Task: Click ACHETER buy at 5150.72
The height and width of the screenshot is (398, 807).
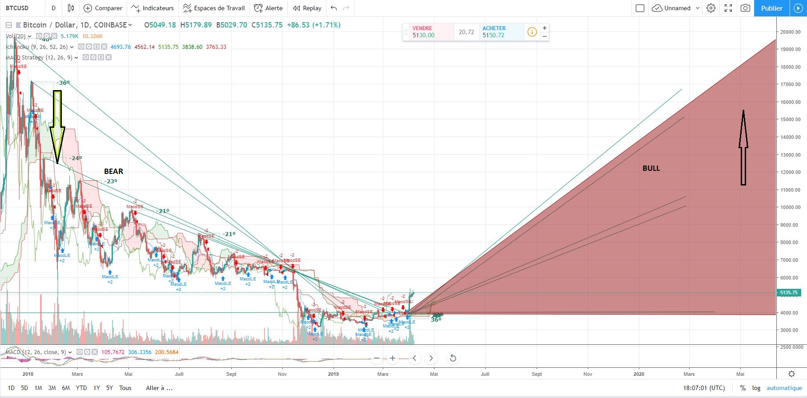Action: pos(502,32)
